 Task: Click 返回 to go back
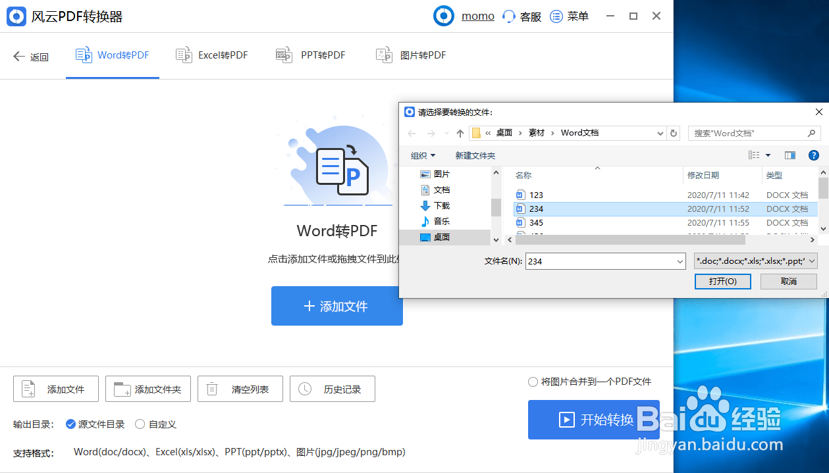tap(30, 56)
